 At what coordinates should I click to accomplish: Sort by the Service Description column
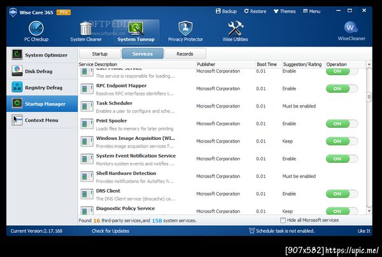point(137,64)
